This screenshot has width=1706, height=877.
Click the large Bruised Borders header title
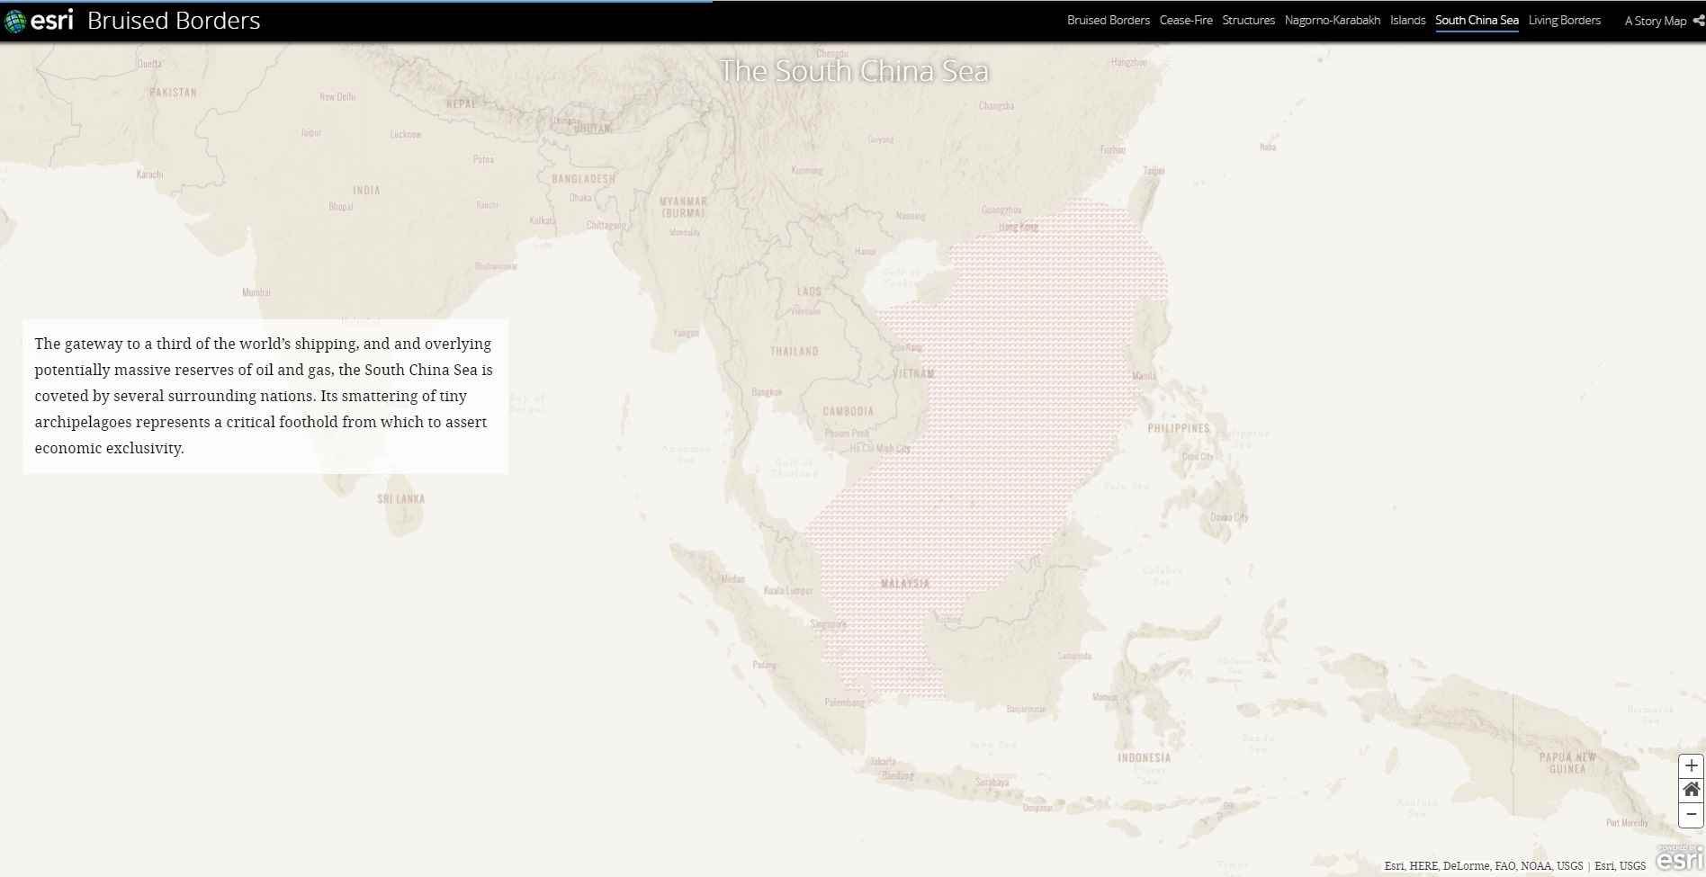point(174,21)
